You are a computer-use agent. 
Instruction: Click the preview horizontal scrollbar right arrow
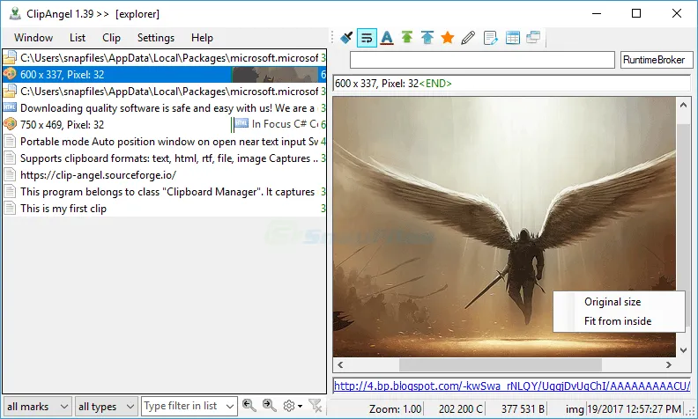click(x=669, y=364)
